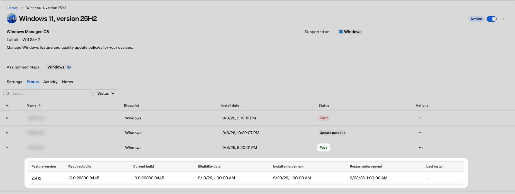The width and height of the screenshot is (515, 194).
Task: Open actions menu for Update past due row
Action: 421,133
